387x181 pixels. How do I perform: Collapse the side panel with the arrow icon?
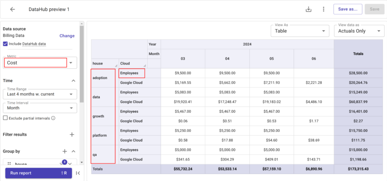click(x=78, y=173)
